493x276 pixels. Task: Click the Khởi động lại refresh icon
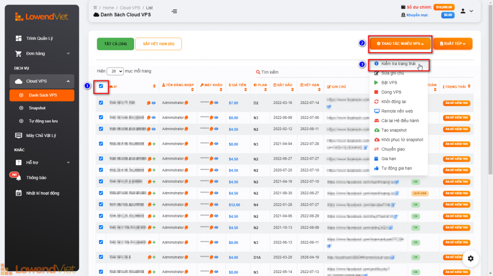[376, 102]
